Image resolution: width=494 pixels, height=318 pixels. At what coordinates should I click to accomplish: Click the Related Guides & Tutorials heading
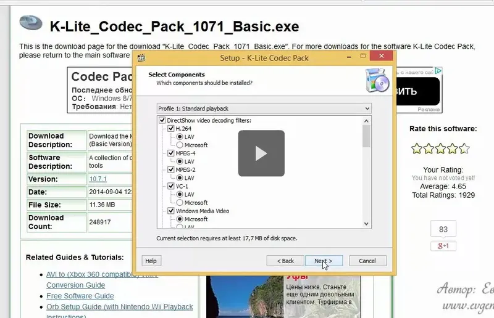click(x=75, y=257)
